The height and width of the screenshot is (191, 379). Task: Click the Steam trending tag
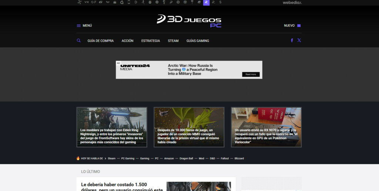[x=112, y=158]
